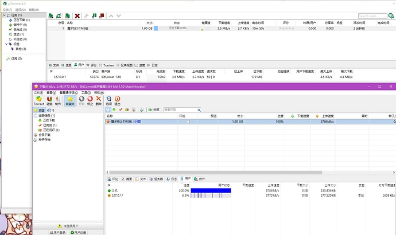
Task: Click the green downloading filter arrow in BitComet filter bar
Action: click(x=114, y=109)
